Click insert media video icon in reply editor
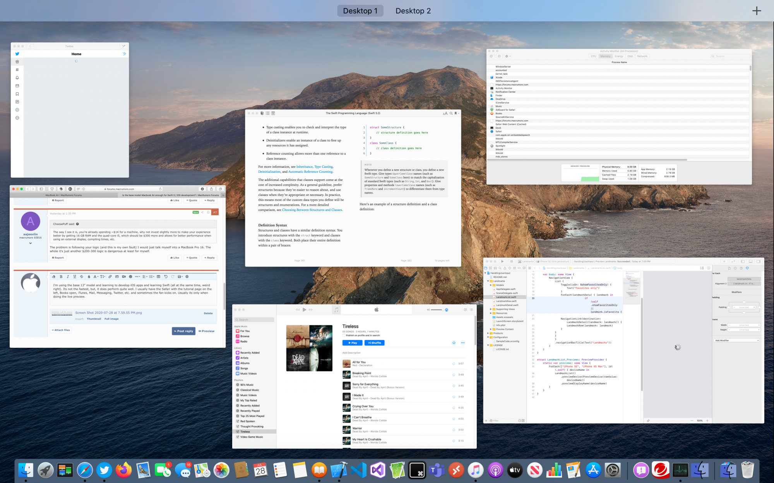 pos(124,277)
